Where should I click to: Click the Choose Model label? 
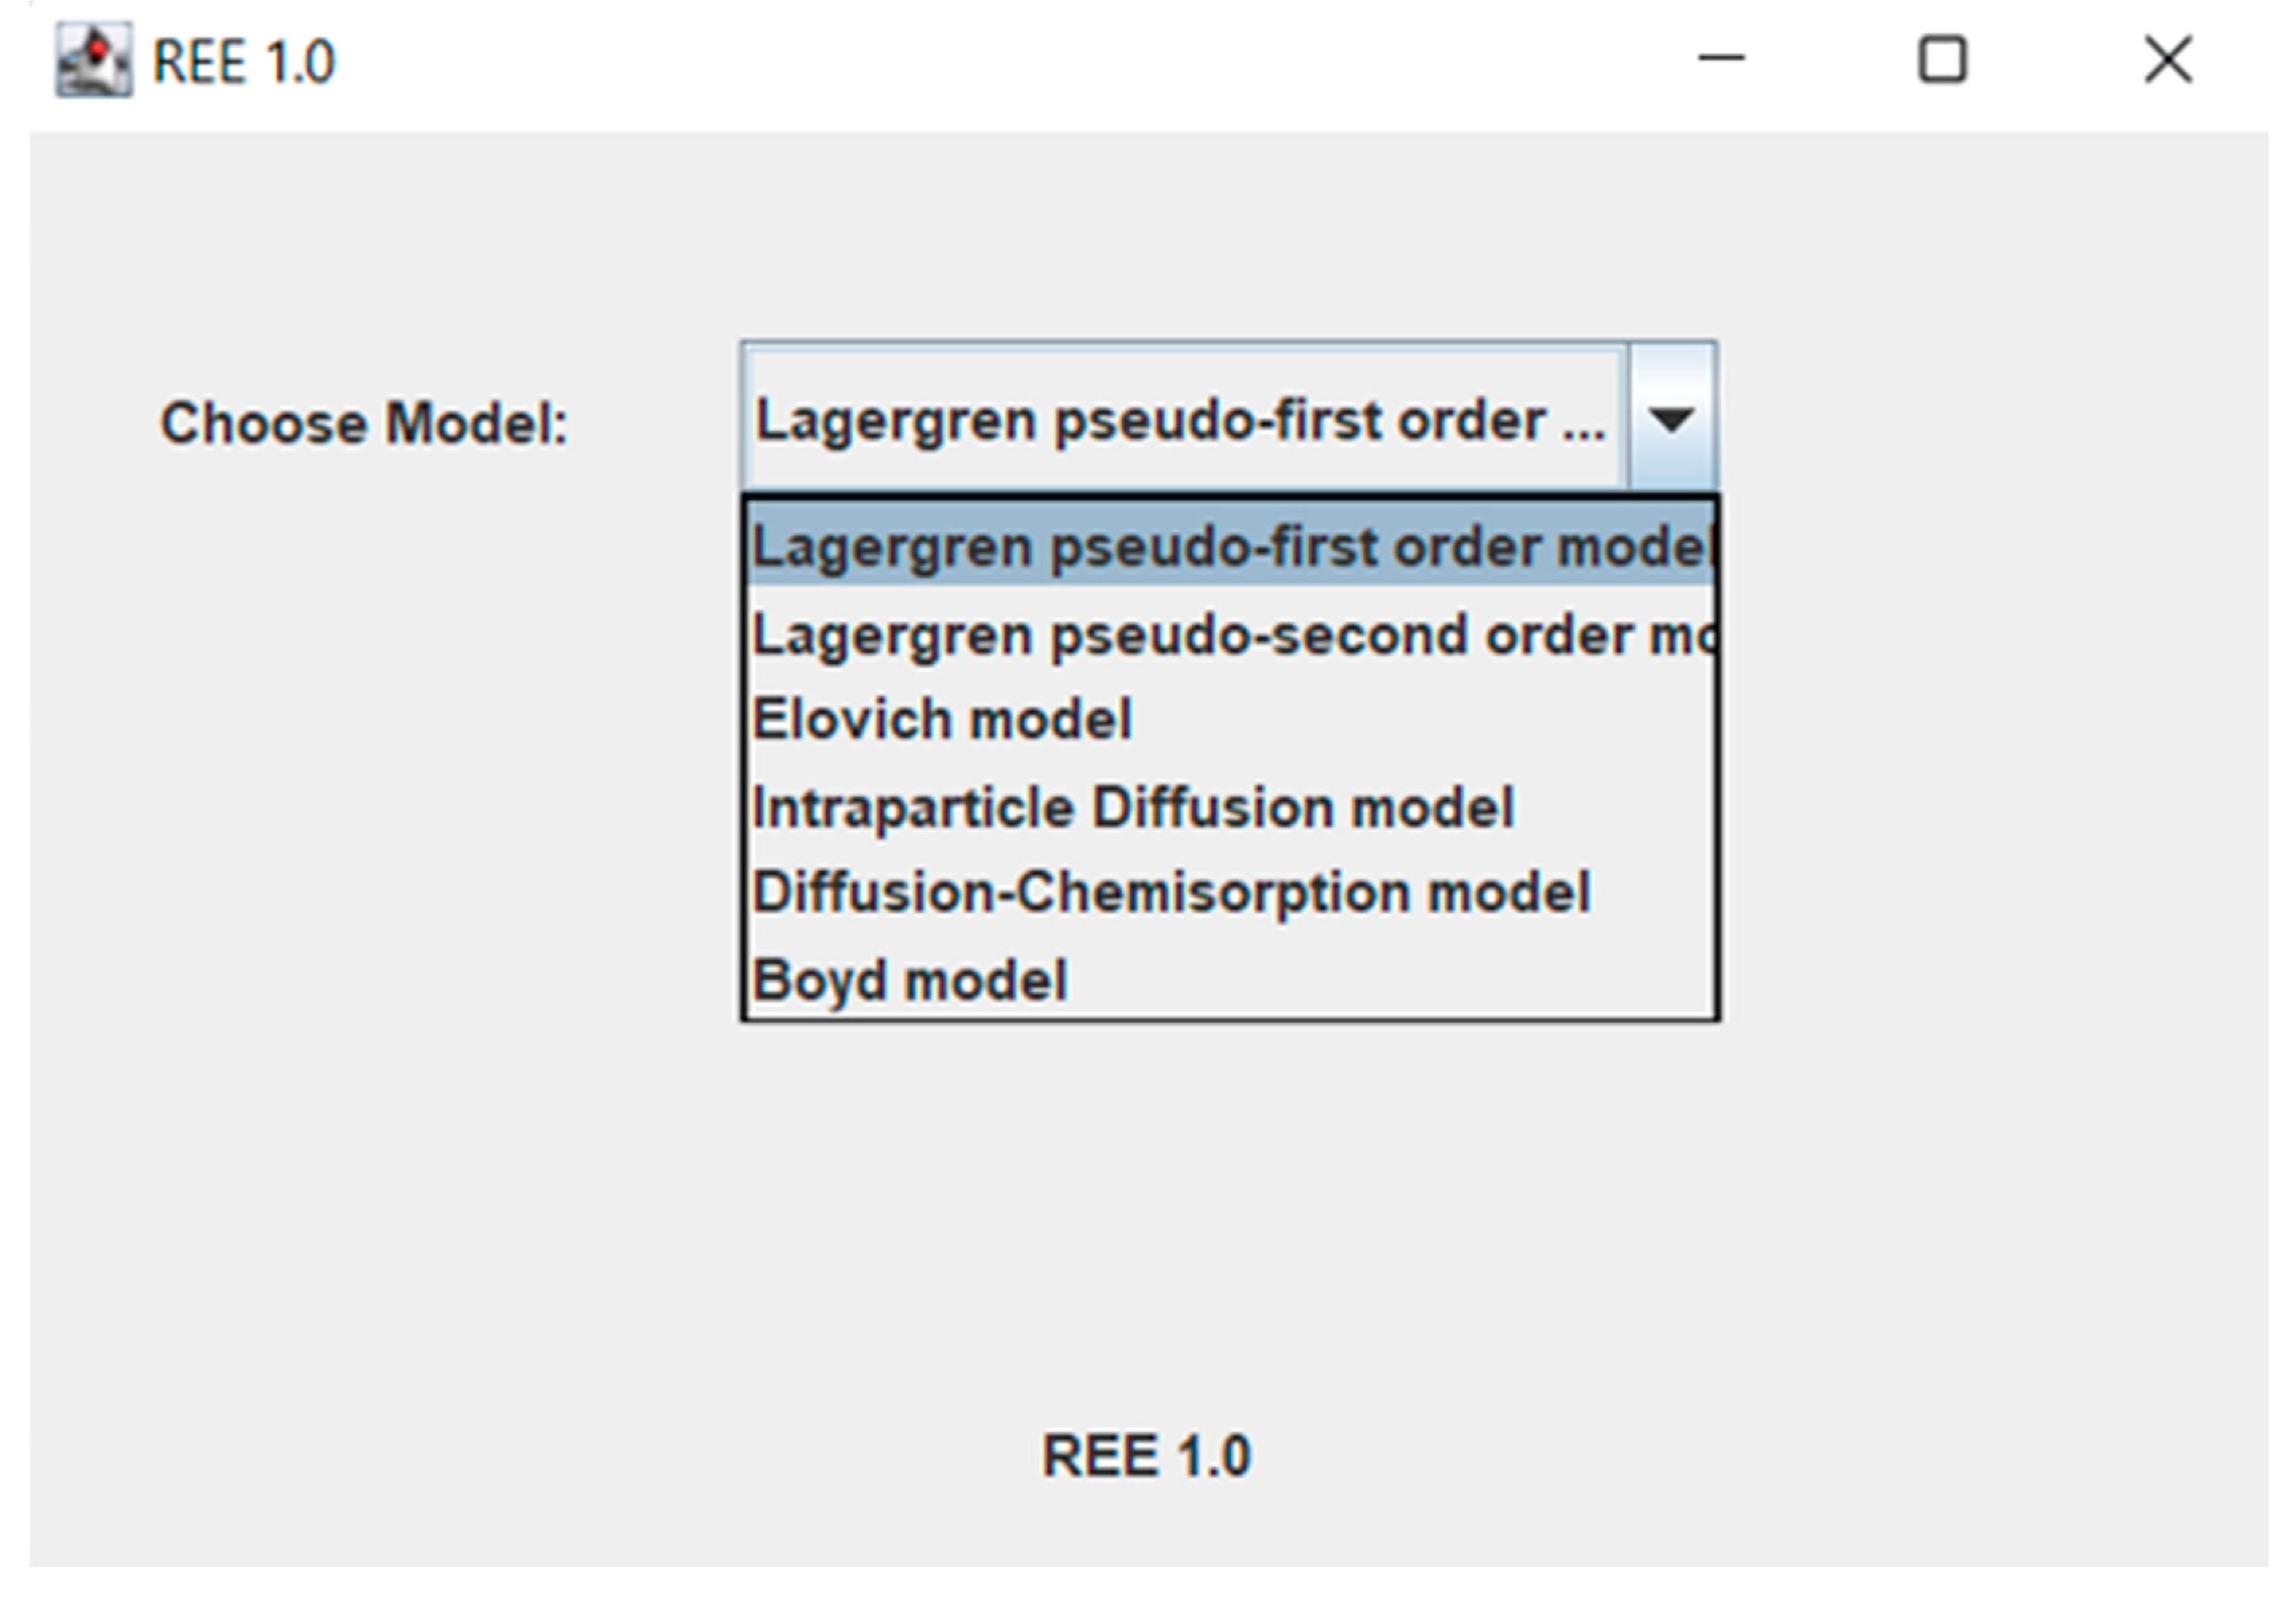click(x=364, y=423)
